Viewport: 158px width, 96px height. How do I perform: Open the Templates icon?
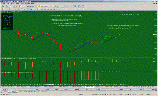(83, 6)
